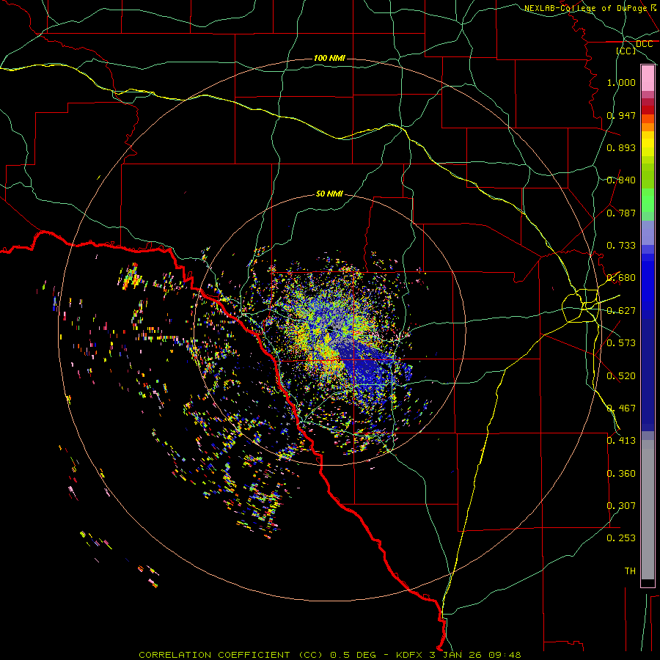Click the 0.627 color scale value
The height and width of the screenshot is (660, 660).
pos(621,311)
